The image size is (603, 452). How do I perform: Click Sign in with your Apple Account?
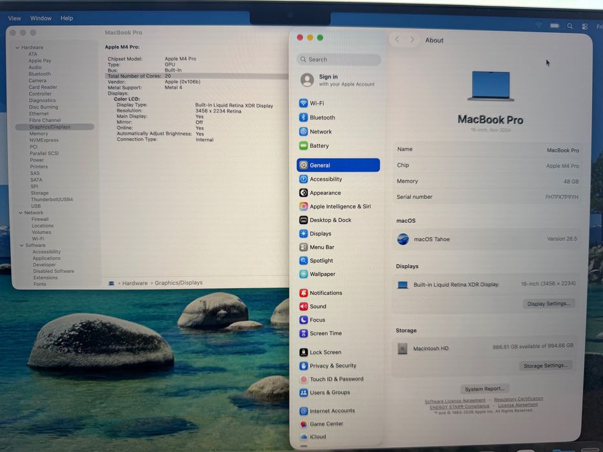coord(338,80)
